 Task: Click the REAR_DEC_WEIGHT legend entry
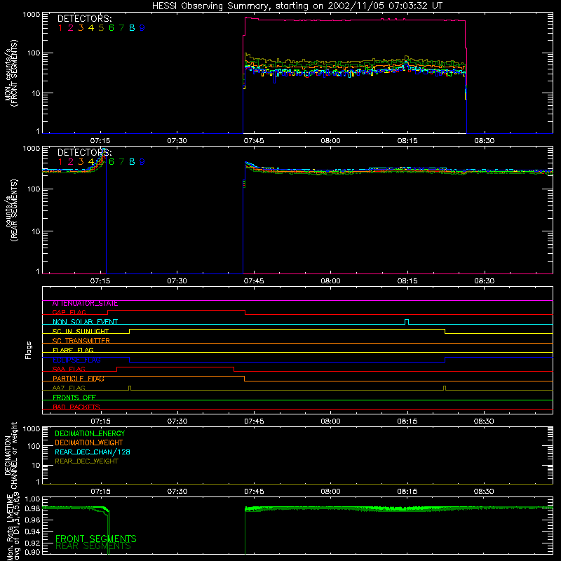[86, 461]
